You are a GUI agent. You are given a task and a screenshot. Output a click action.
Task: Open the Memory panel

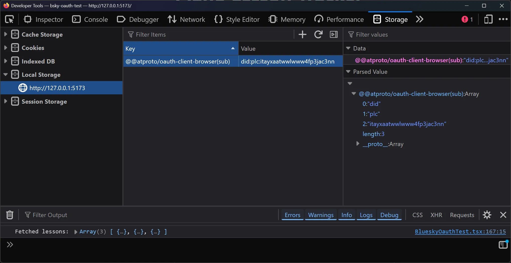[287, 19]
